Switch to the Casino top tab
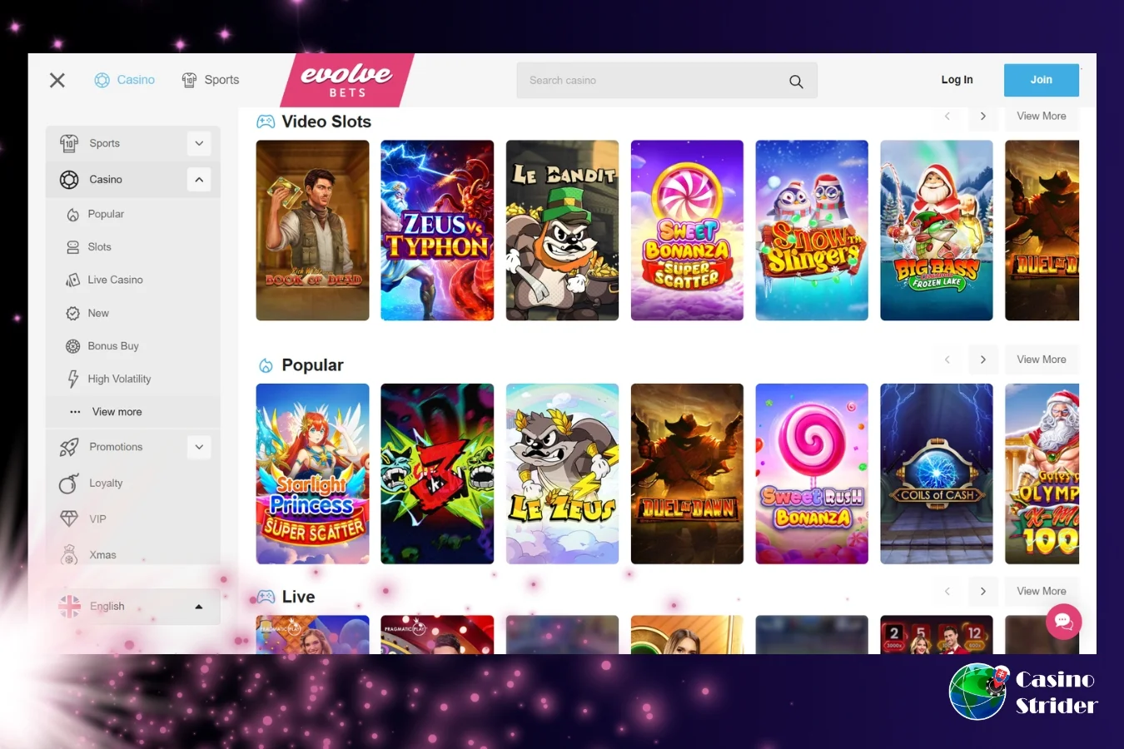1124x749 pixels. 125,80
